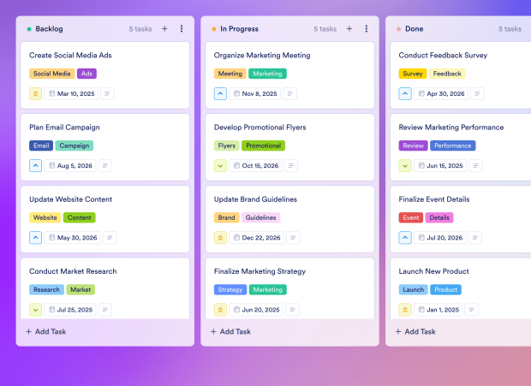Open the Nov 8, 2025 due date picker
531x386 pixels.
[x=255, y=93]
